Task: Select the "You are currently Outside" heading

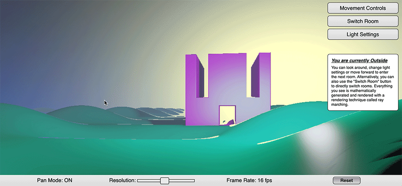Action: [359, 60]
